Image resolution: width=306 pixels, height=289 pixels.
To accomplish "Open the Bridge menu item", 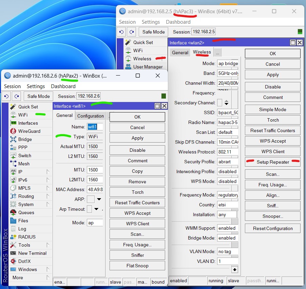I will pyautogui.click(x=25, y=139).
